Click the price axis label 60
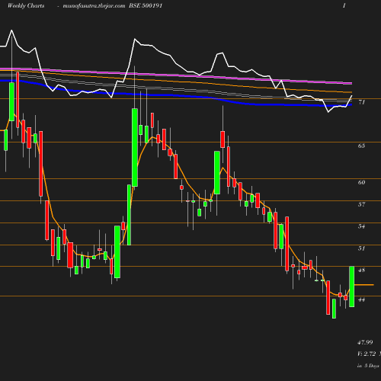 (362, 182)
